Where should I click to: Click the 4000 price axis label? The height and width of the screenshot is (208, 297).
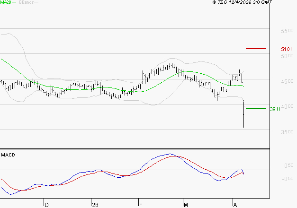(x=288, y=106)
